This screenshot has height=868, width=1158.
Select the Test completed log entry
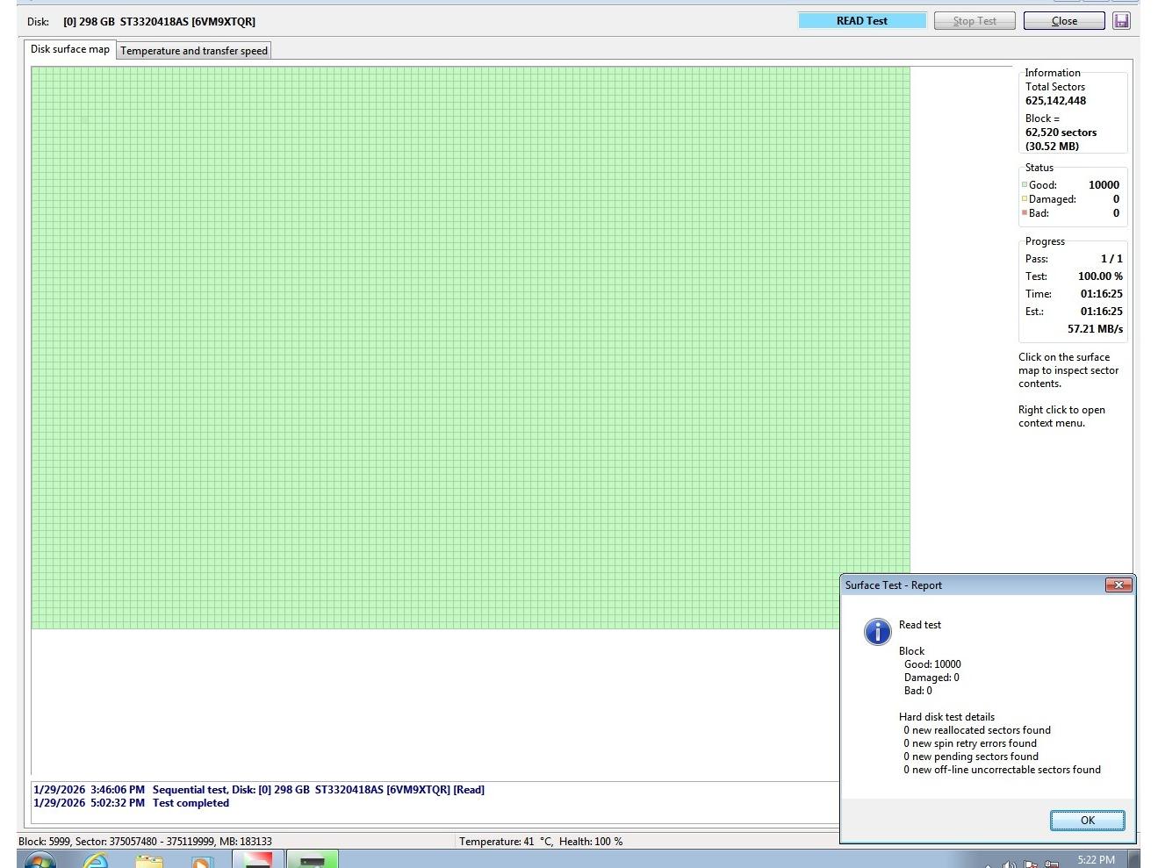pos(191,803)
